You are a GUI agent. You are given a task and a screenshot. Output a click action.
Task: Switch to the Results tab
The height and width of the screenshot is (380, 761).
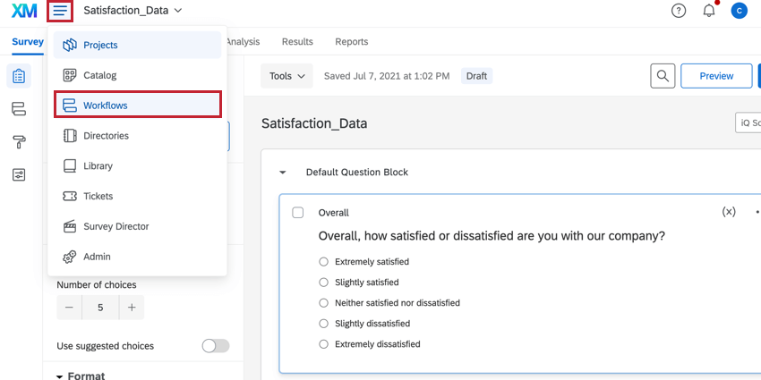(x=297, y=41)
